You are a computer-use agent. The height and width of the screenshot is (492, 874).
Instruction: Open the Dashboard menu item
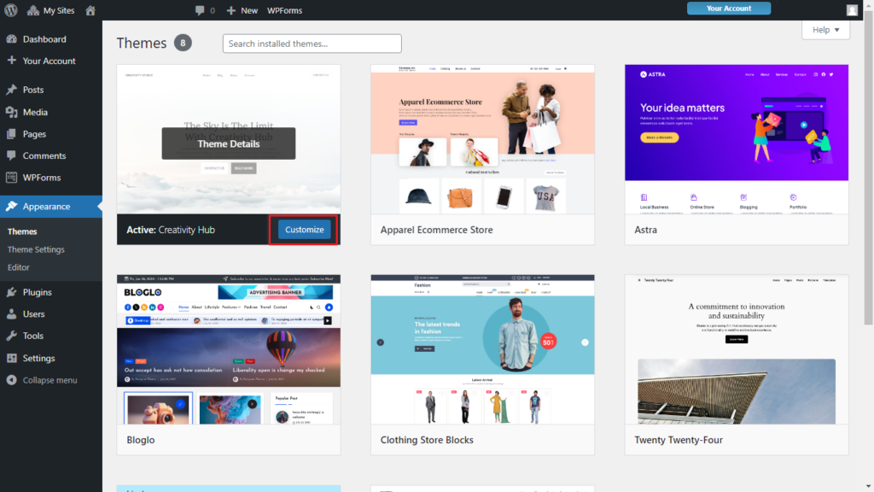pyautogui.click(x=44, y=39)
